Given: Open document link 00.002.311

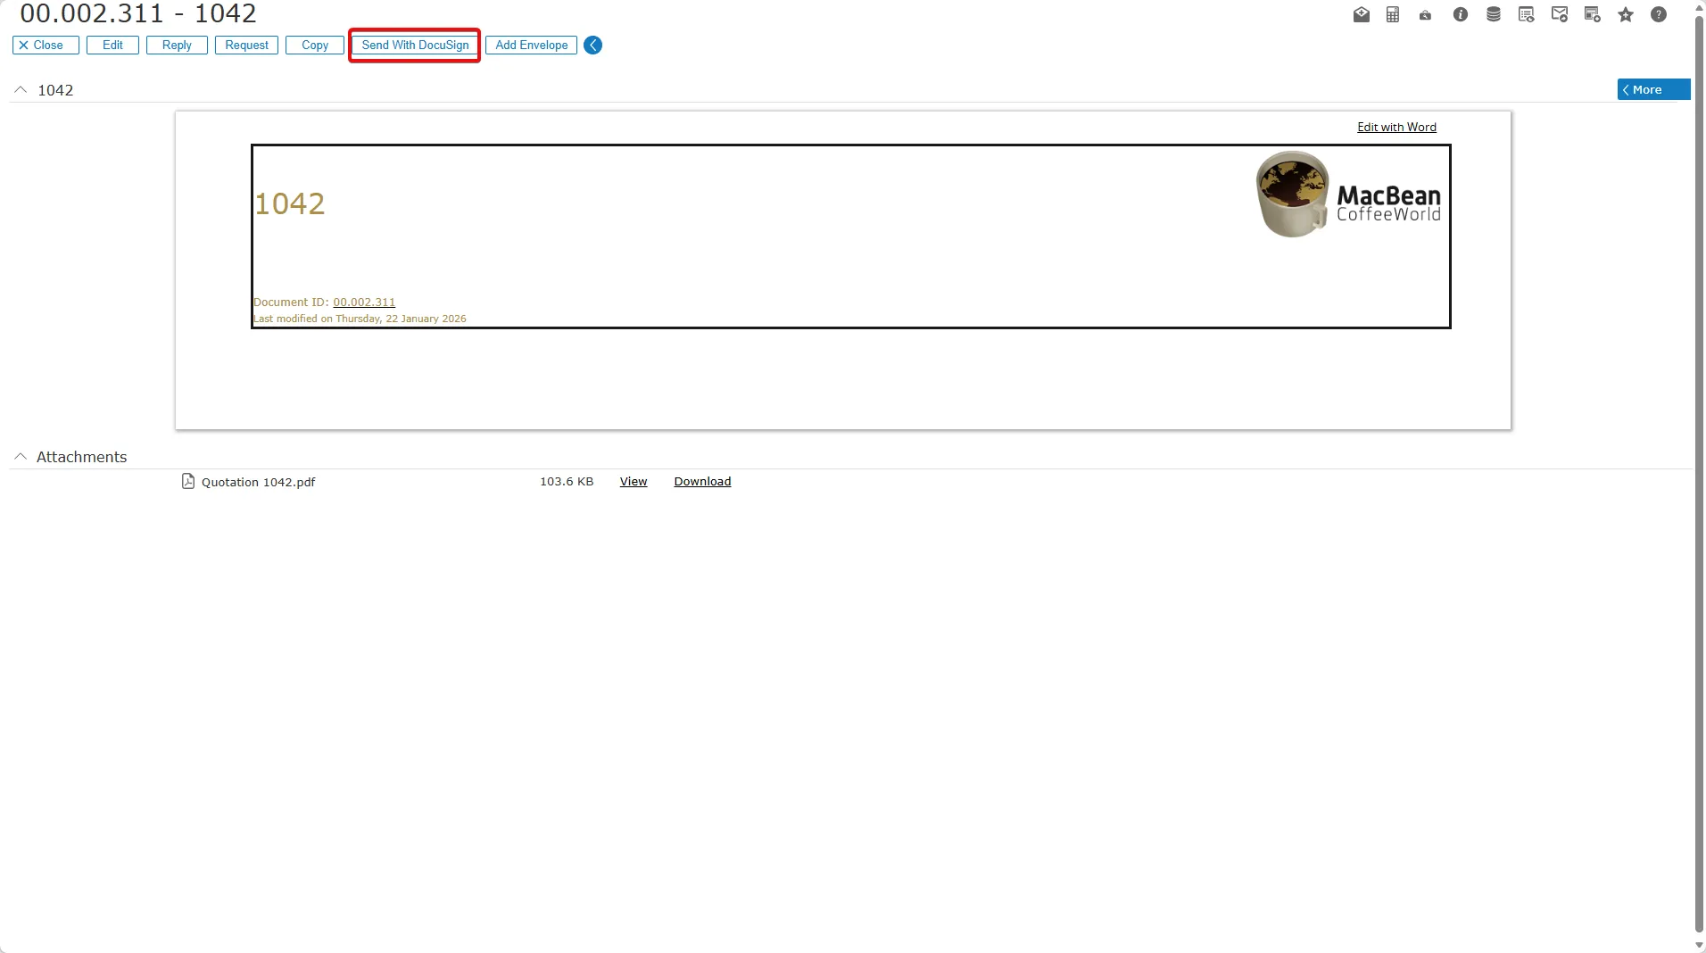Looking at the screenshot, I should coord(363,302).
